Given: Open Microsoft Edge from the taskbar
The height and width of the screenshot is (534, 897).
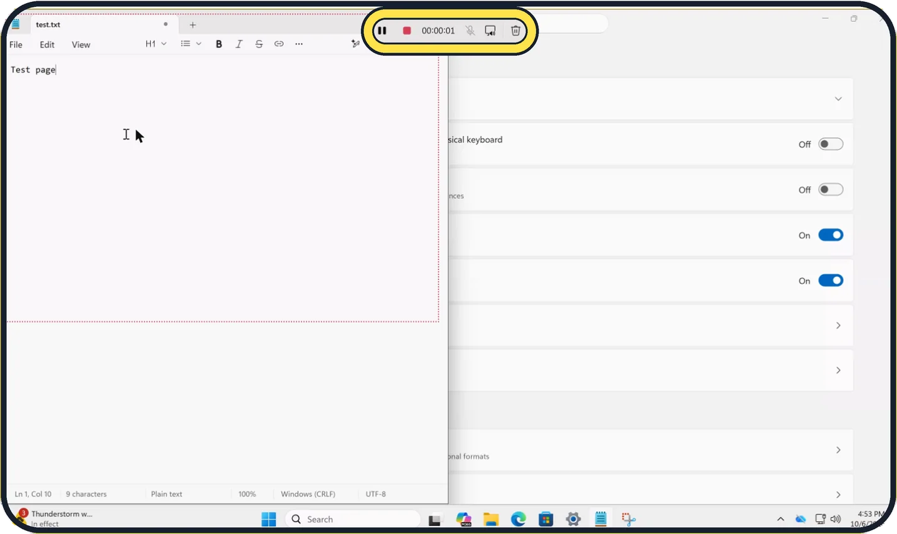Looking at the screenshot, I should [519, 519].
